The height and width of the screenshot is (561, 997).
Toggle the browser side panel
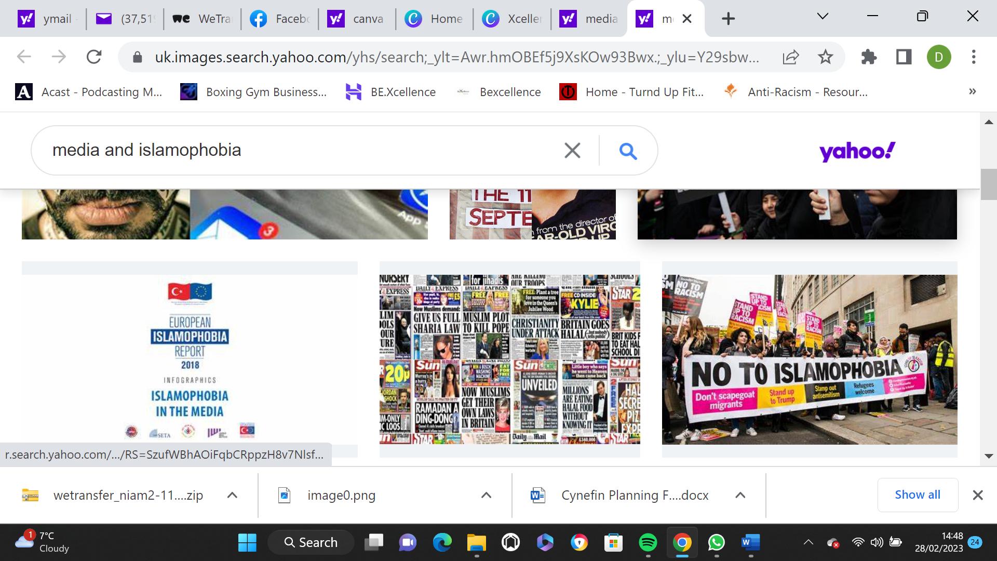click(904, 57)
